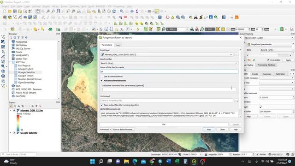Switch to the Log tab
295x166 pixels.
118,45
